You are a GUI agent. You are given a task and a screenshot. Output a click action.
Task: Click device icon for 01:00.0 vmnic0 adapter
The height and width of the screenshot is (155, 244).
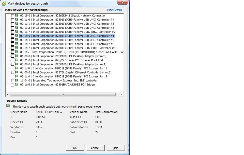17,56
